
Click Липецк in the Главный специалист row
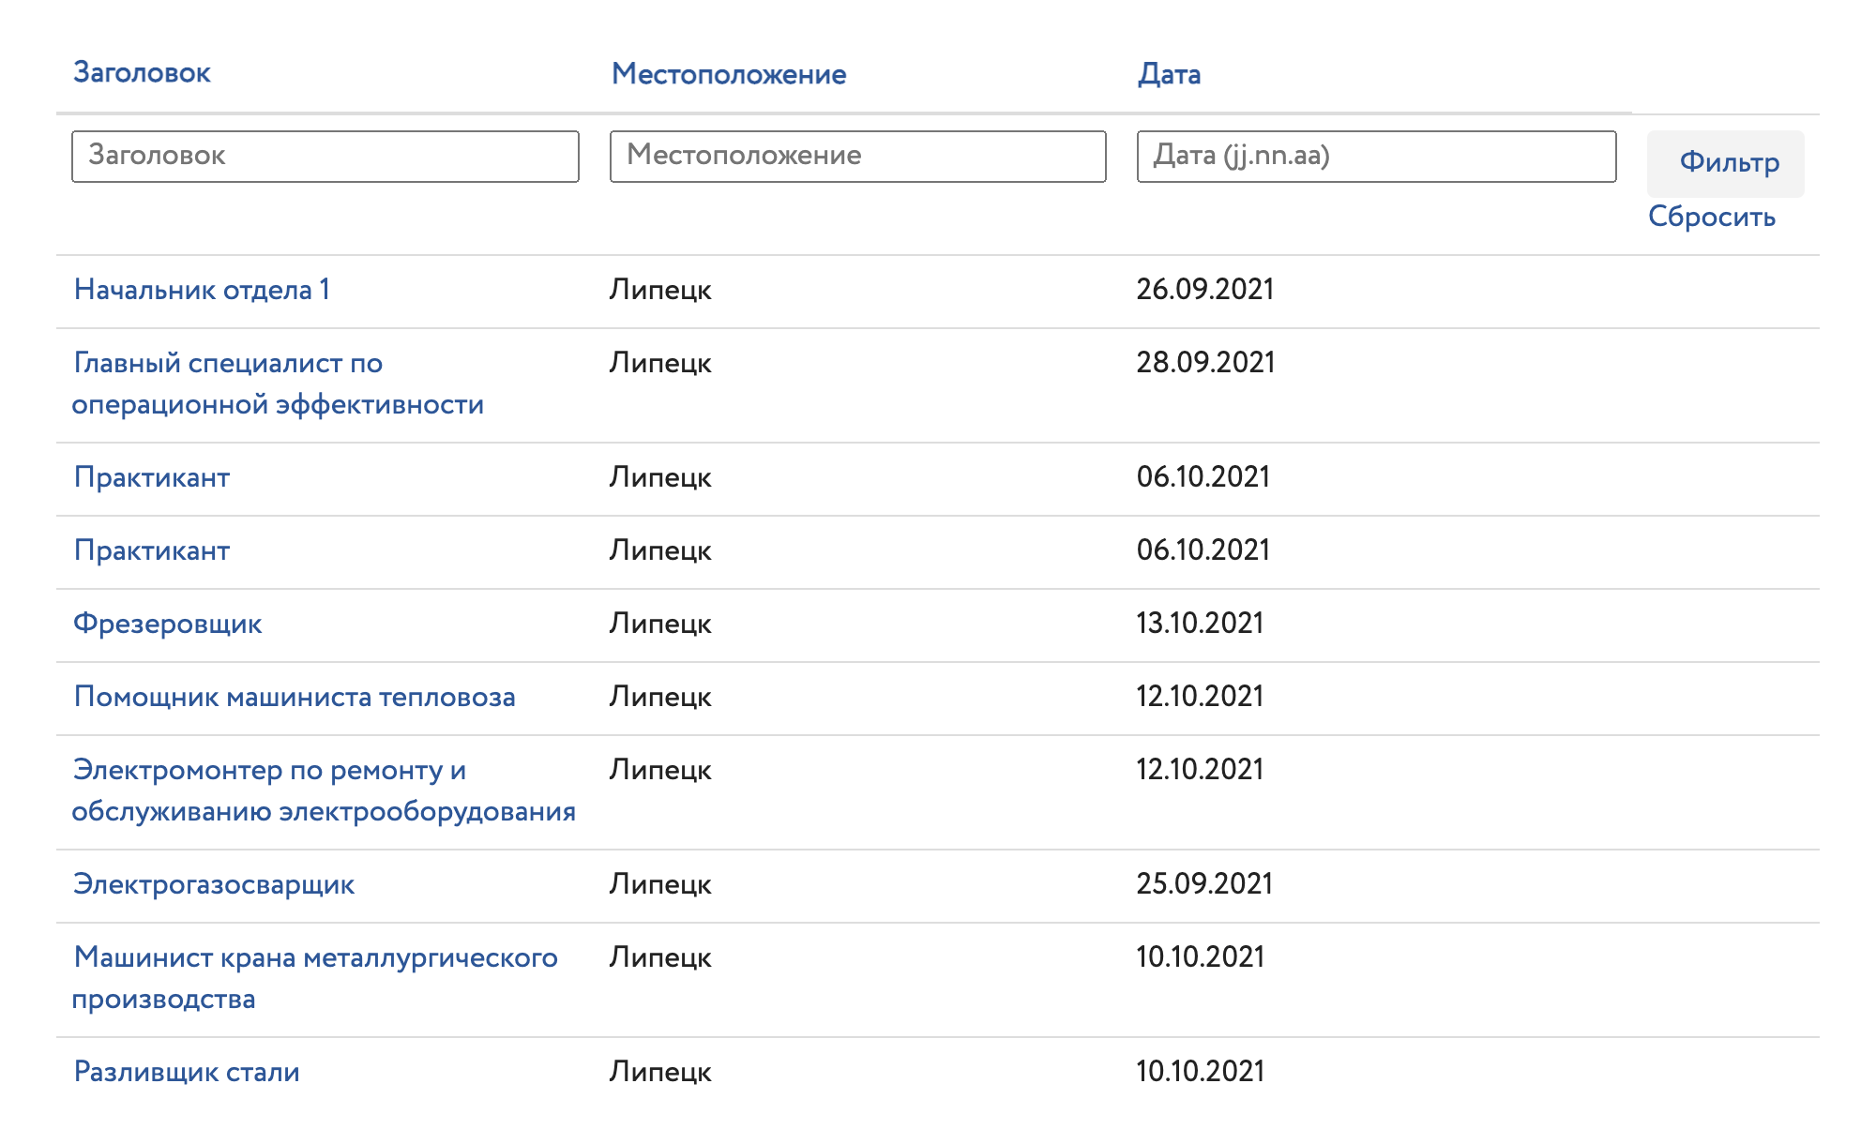click(660, 364)
